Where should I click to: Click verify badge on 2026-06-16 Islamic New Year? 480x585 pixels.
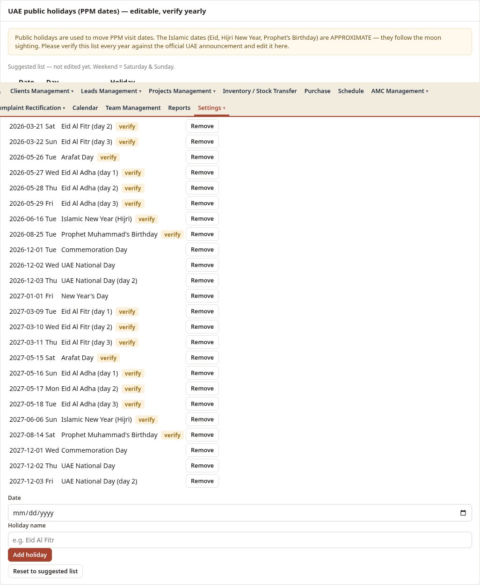[x=146, y=219]
